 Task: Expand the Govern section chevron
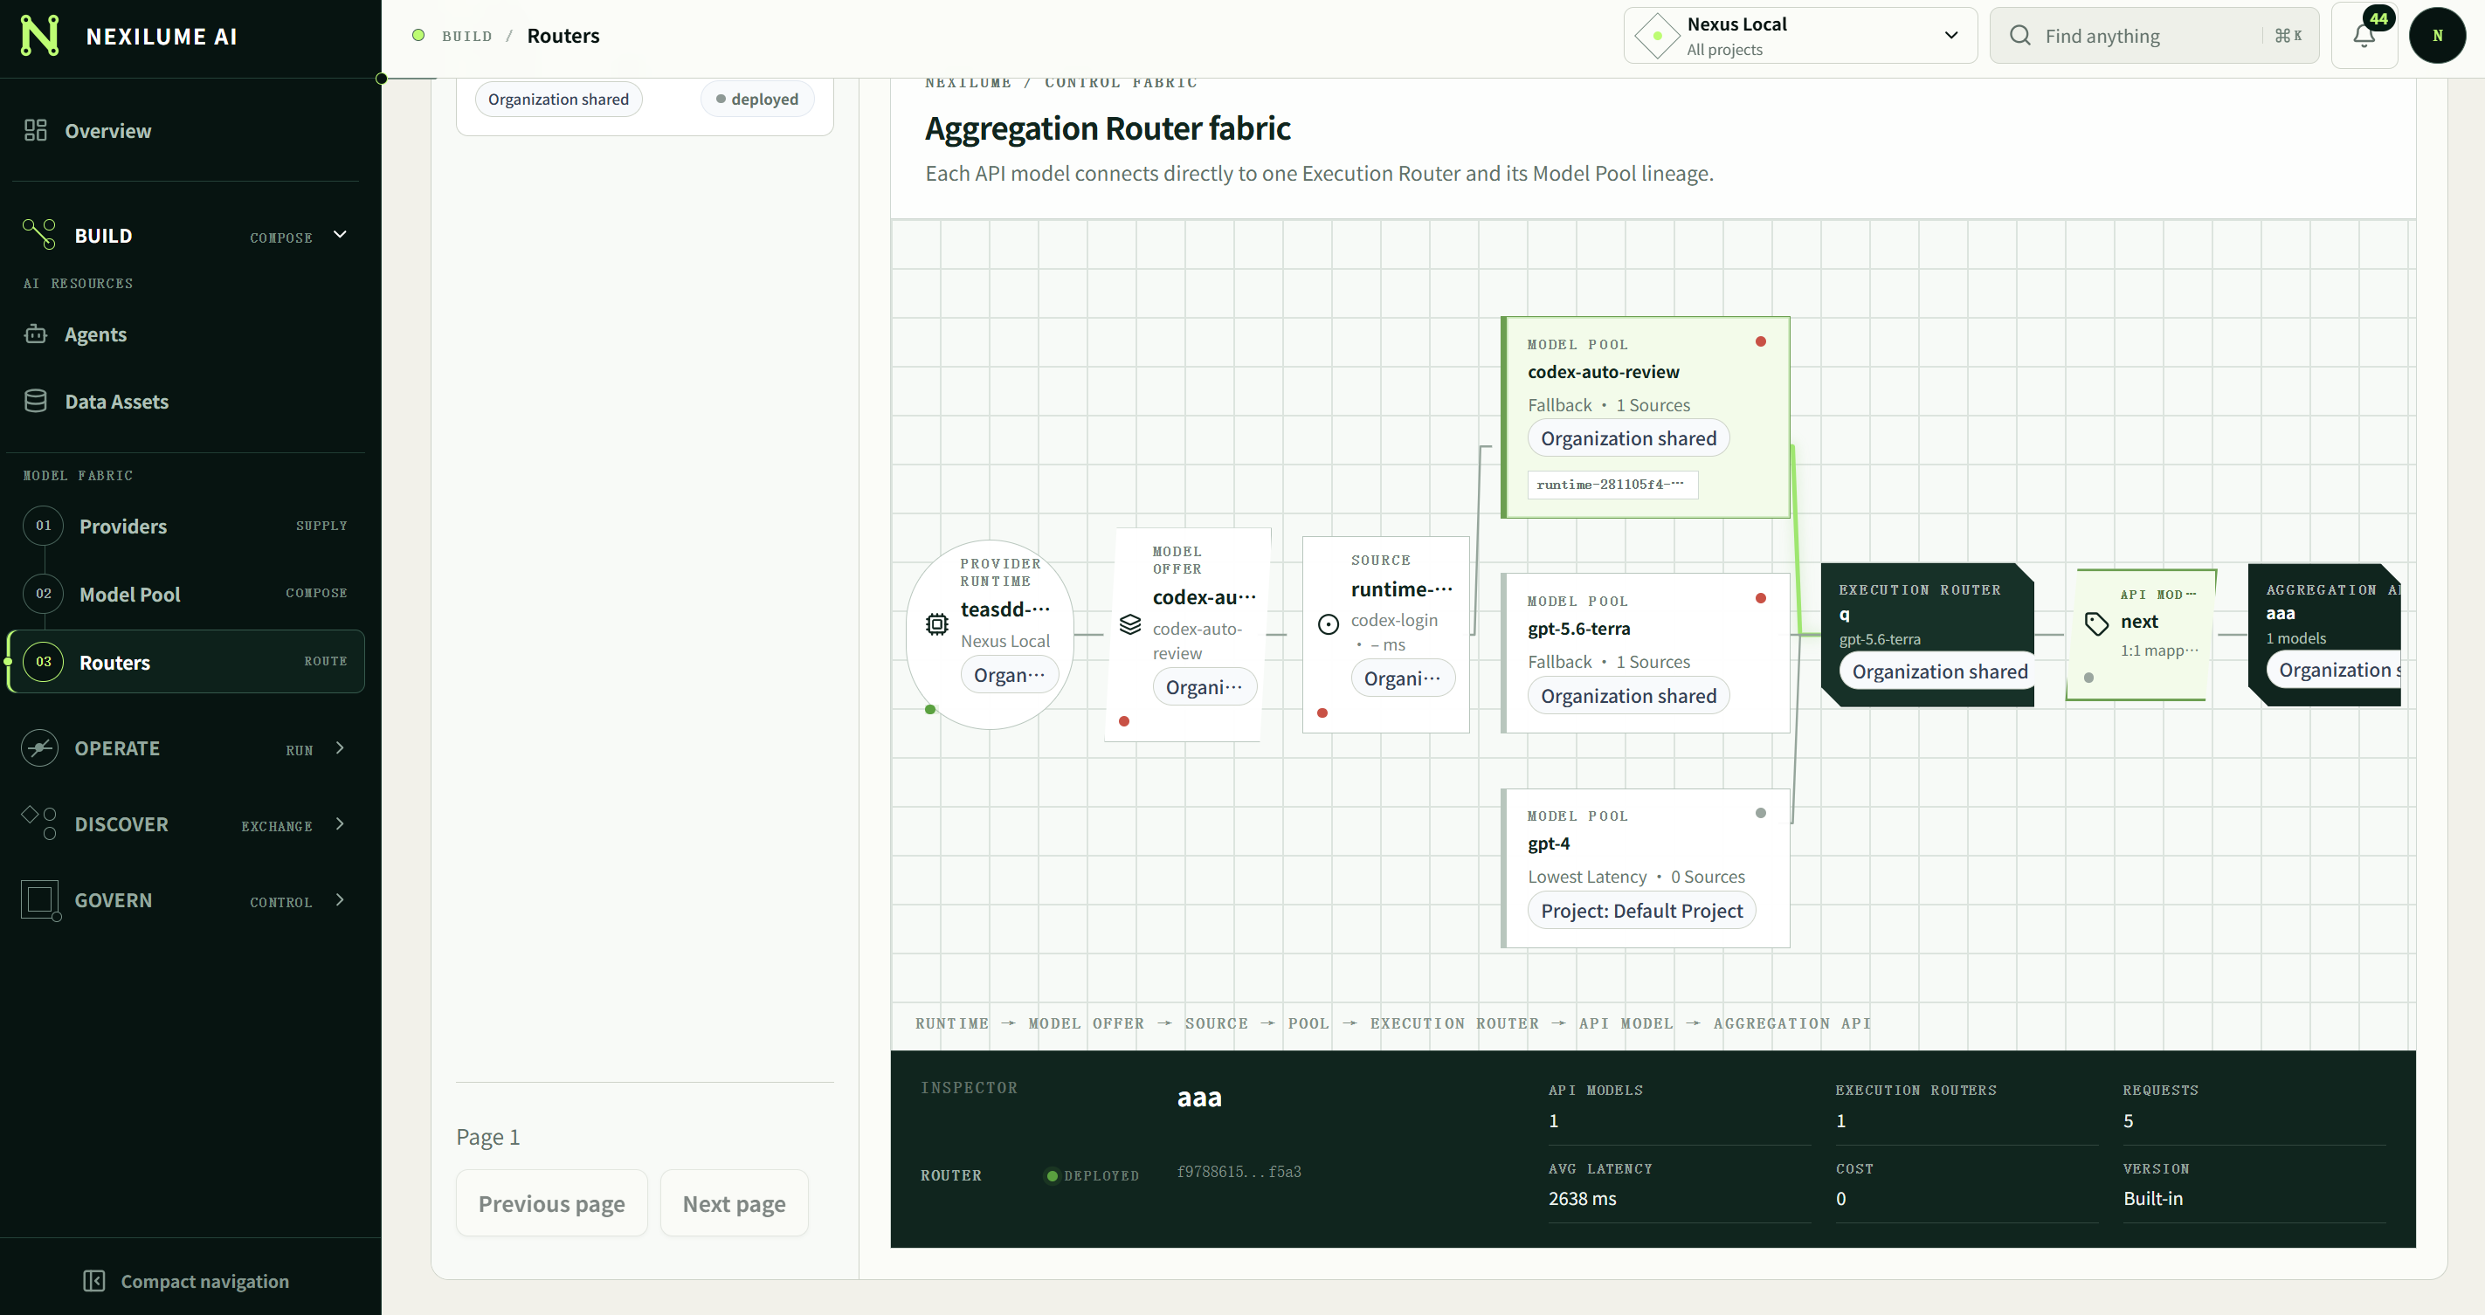click(x=340, y=899)
